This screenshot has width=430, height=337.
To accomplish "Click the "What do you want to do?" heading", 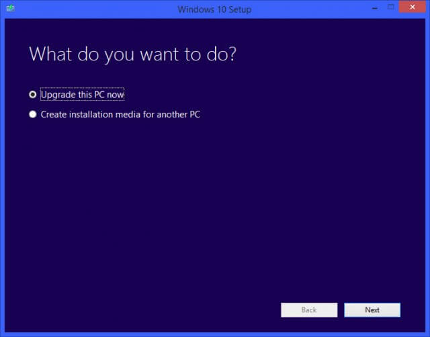I will (132, 54).
